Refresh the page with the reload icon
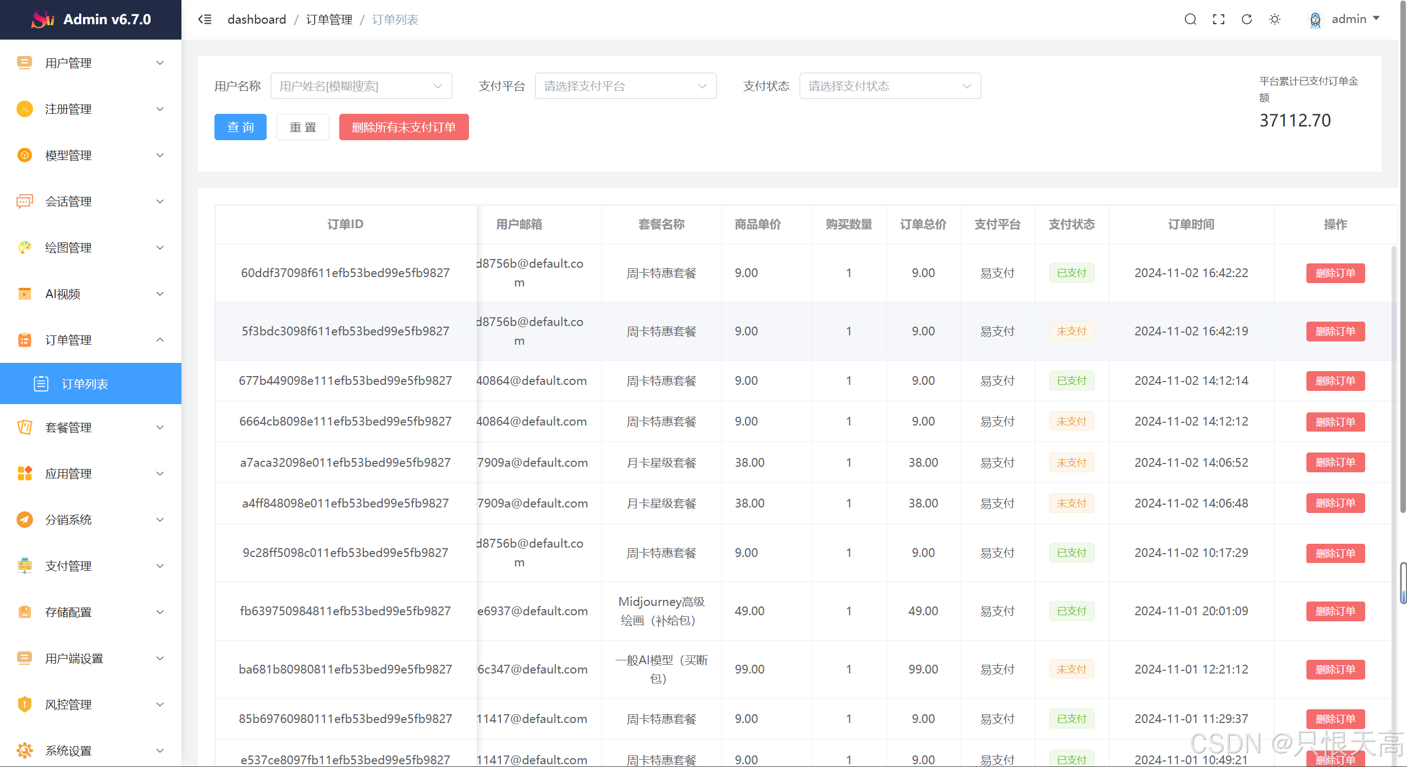The height and width of the screenshot is (767, 1407). 1246,20
